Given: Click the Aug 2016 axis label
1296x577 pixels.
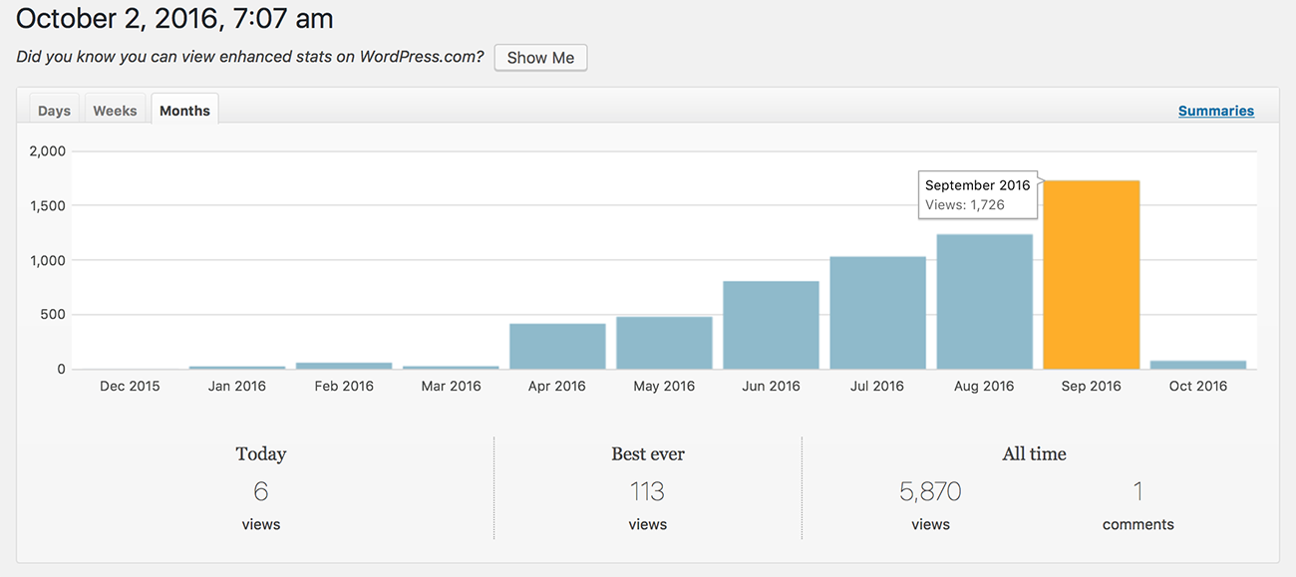Looking at the screenshot, I should coord(984,387).
